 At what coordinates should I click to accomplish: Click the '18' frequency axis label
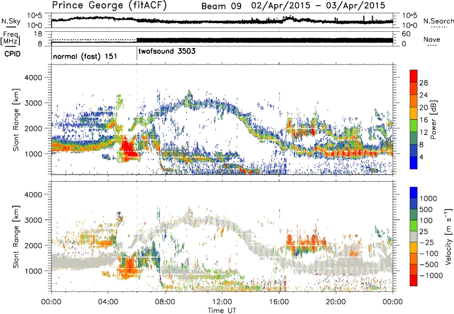(x=38, y=34)
